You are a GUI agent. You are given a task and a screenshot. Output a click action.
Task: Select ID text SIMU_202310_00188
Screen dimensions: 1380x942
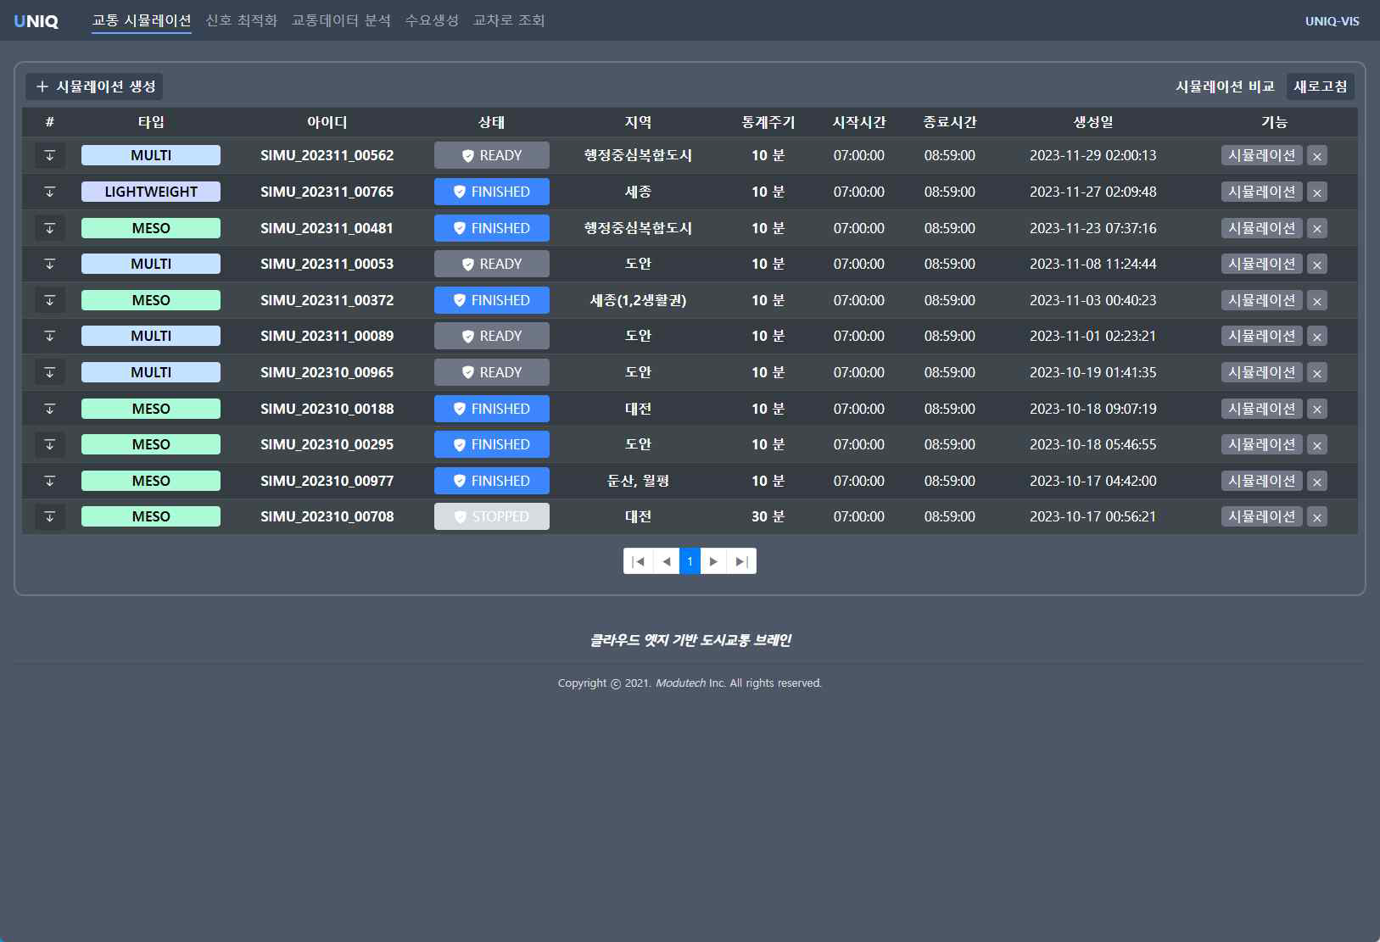coord(327,409)
